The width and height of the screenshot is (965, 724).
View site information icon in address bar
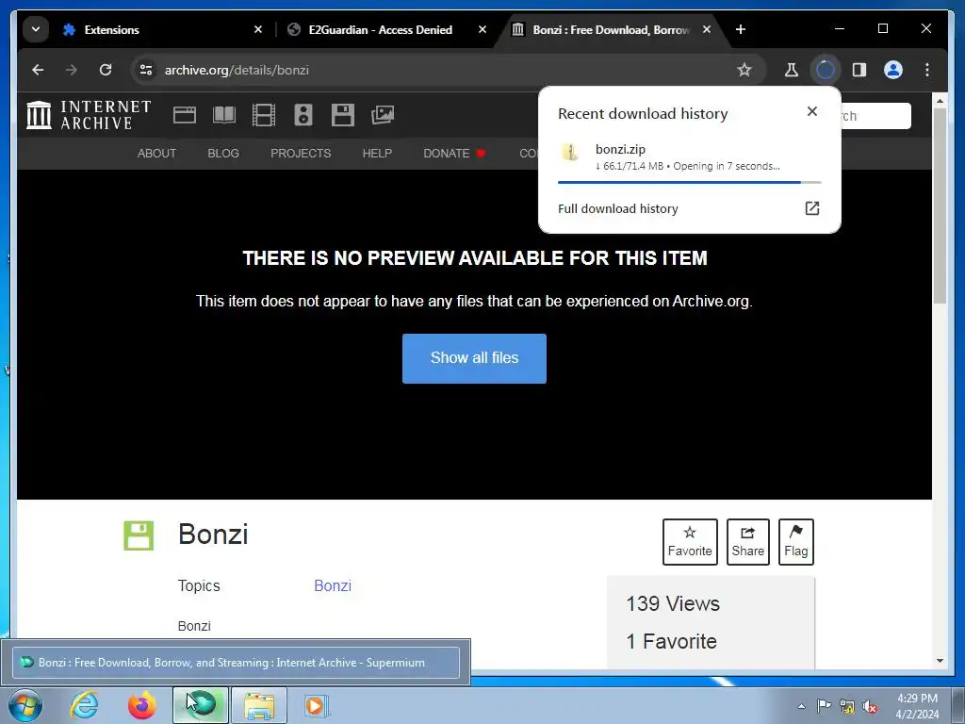pos(146,70)
